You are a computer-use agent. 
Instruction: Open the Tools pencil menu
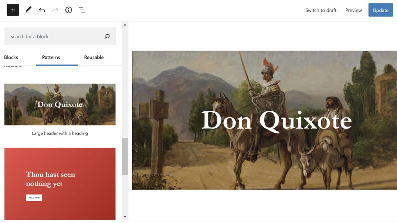(x=28, y=10)
